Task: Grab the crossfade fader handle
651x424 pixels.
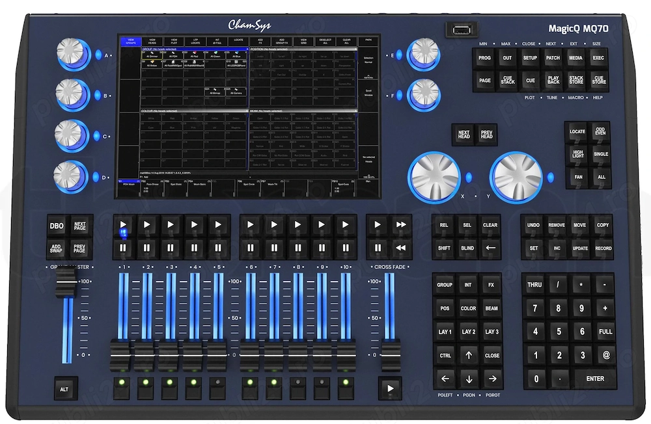Action: pos(390,355)
